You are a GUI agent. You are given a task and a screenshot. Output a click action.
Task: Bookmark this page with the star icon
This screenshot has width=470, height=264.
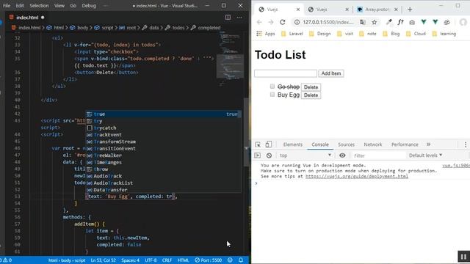tap(374, 22)
